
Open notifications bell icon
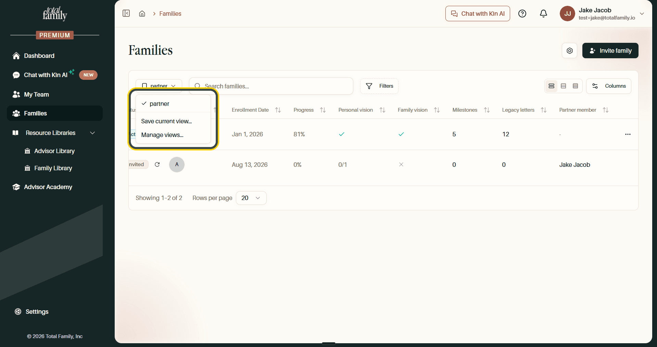click(543, 14)
